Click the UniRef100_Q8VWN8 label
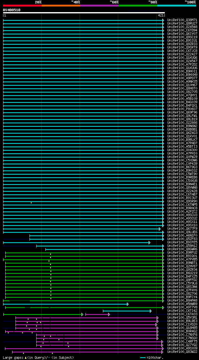This screenshot has height=360, width=199. [x=182, y=187]
